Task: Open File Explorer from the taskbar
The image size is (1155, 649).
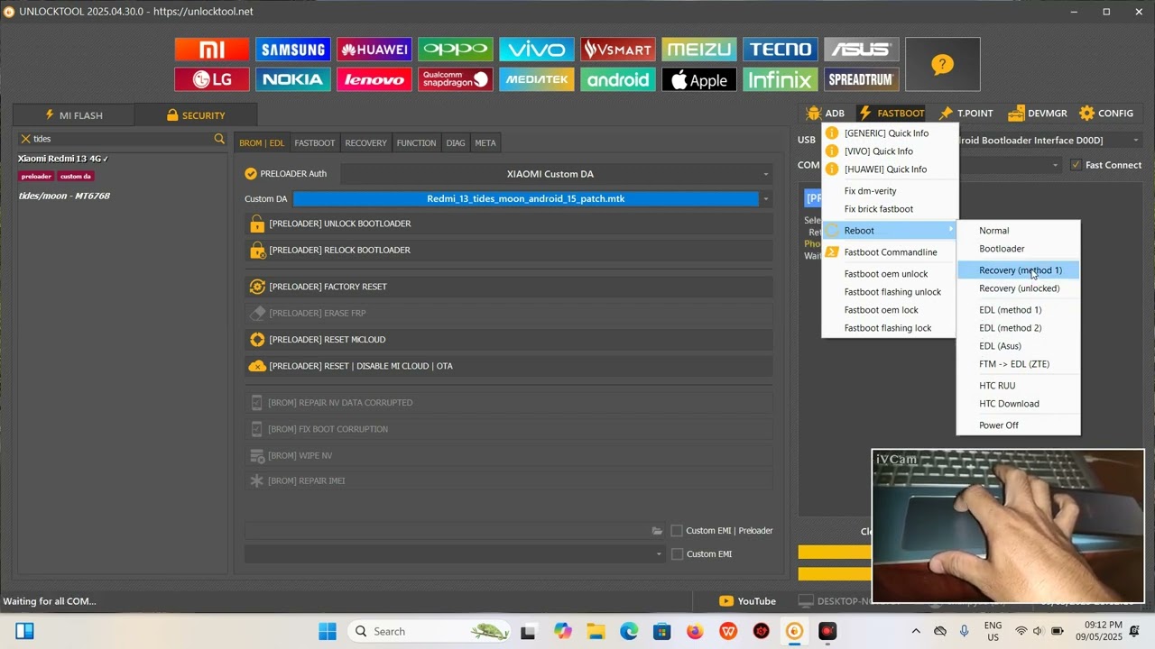Action: click(x=596, y=631)
